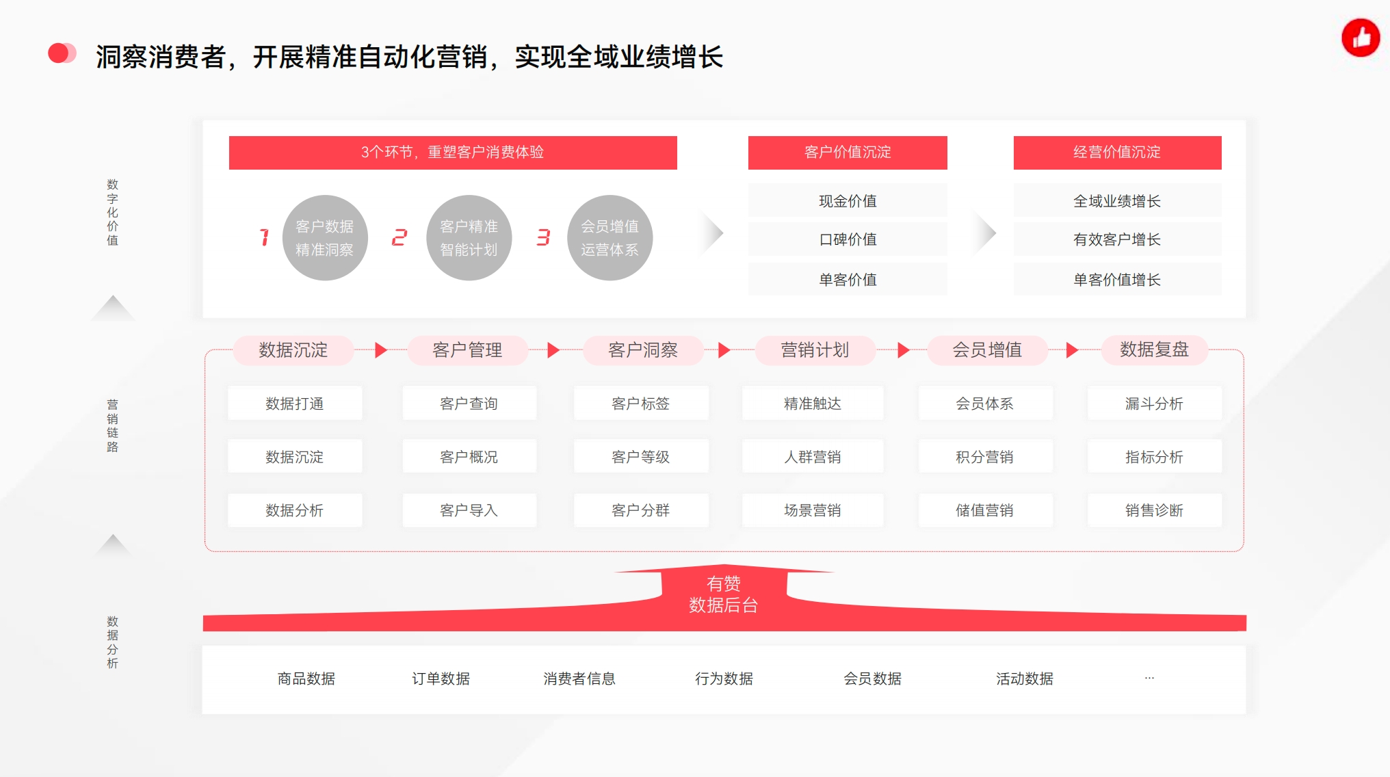Click the 有赞数据后台 red arrow label
The image size is (1390, 777).
coord(724,594)
